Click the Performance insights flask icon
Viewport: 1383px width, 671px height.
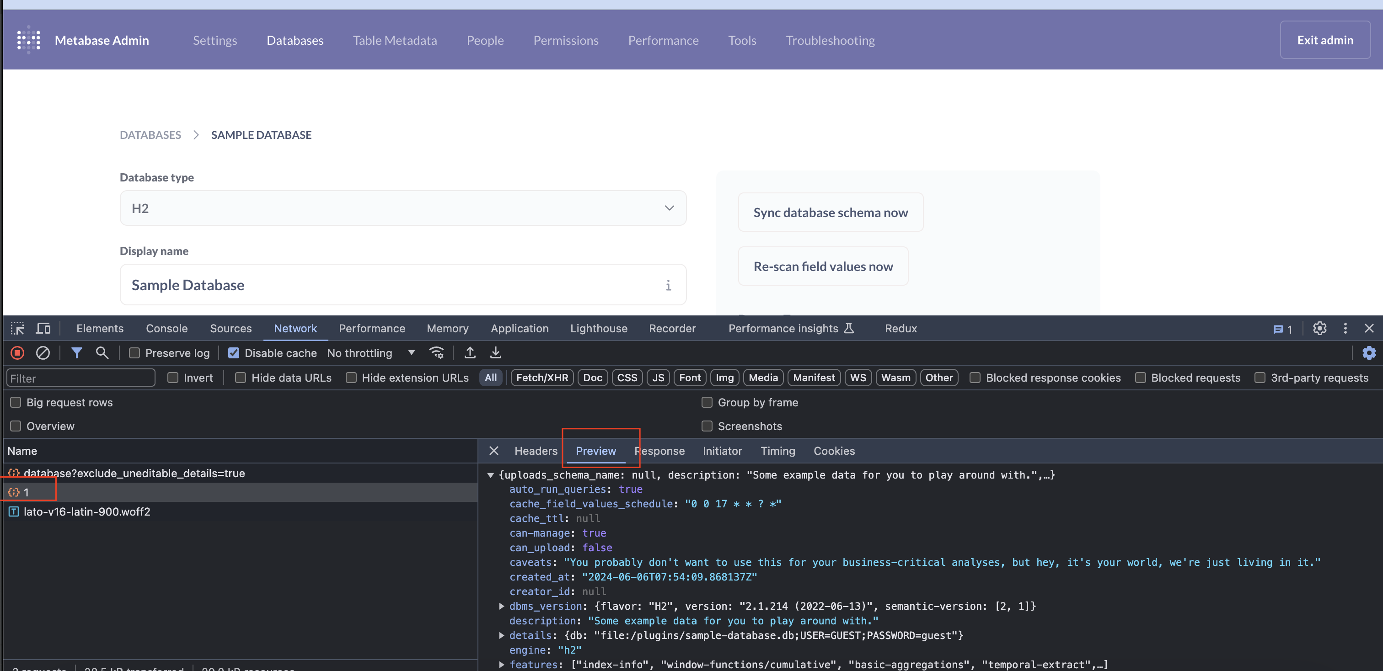849,328
